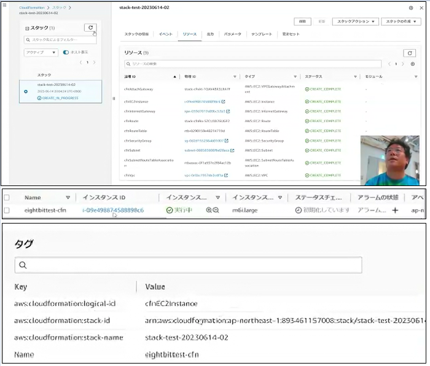This screenshot has width=430, height=366.
Task: Open external link icon beside cfnVpc physical ID
Action: click(225, 175)
